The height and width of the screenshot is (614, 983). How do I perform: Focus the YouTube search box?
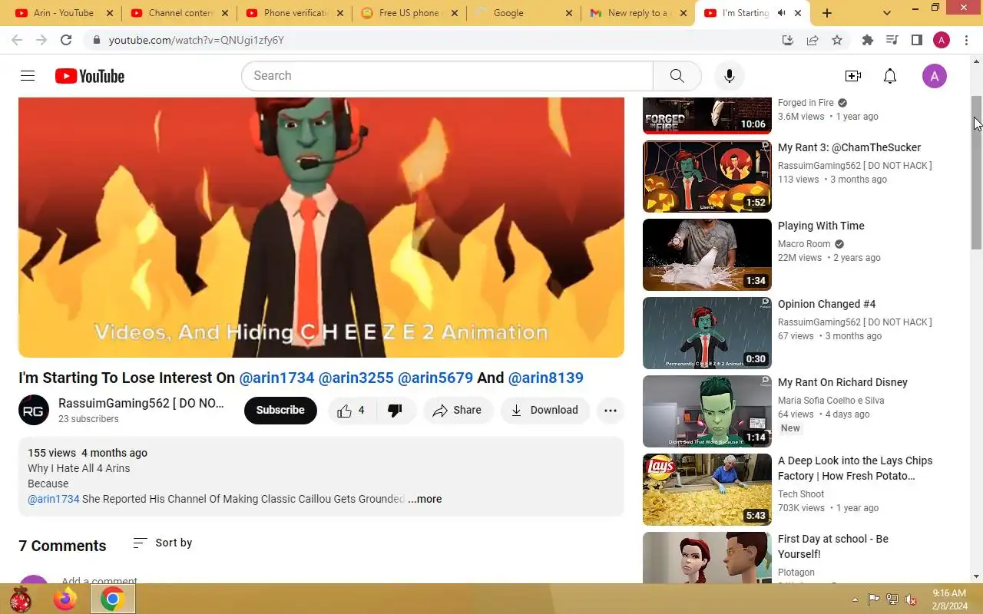pyautogui.click(x=447, y=75)
